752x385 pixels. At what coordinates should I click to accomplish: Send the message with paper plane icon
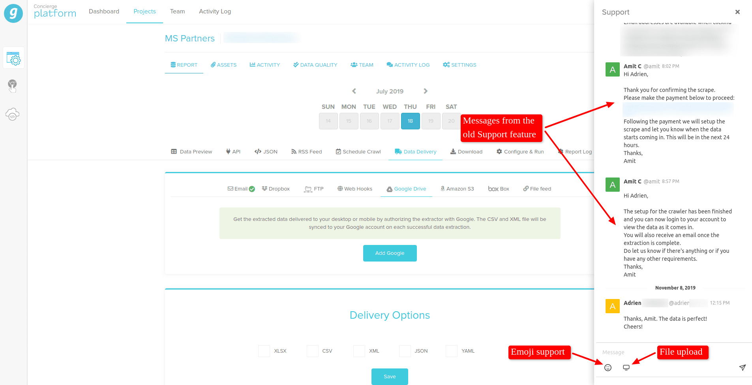743,368
